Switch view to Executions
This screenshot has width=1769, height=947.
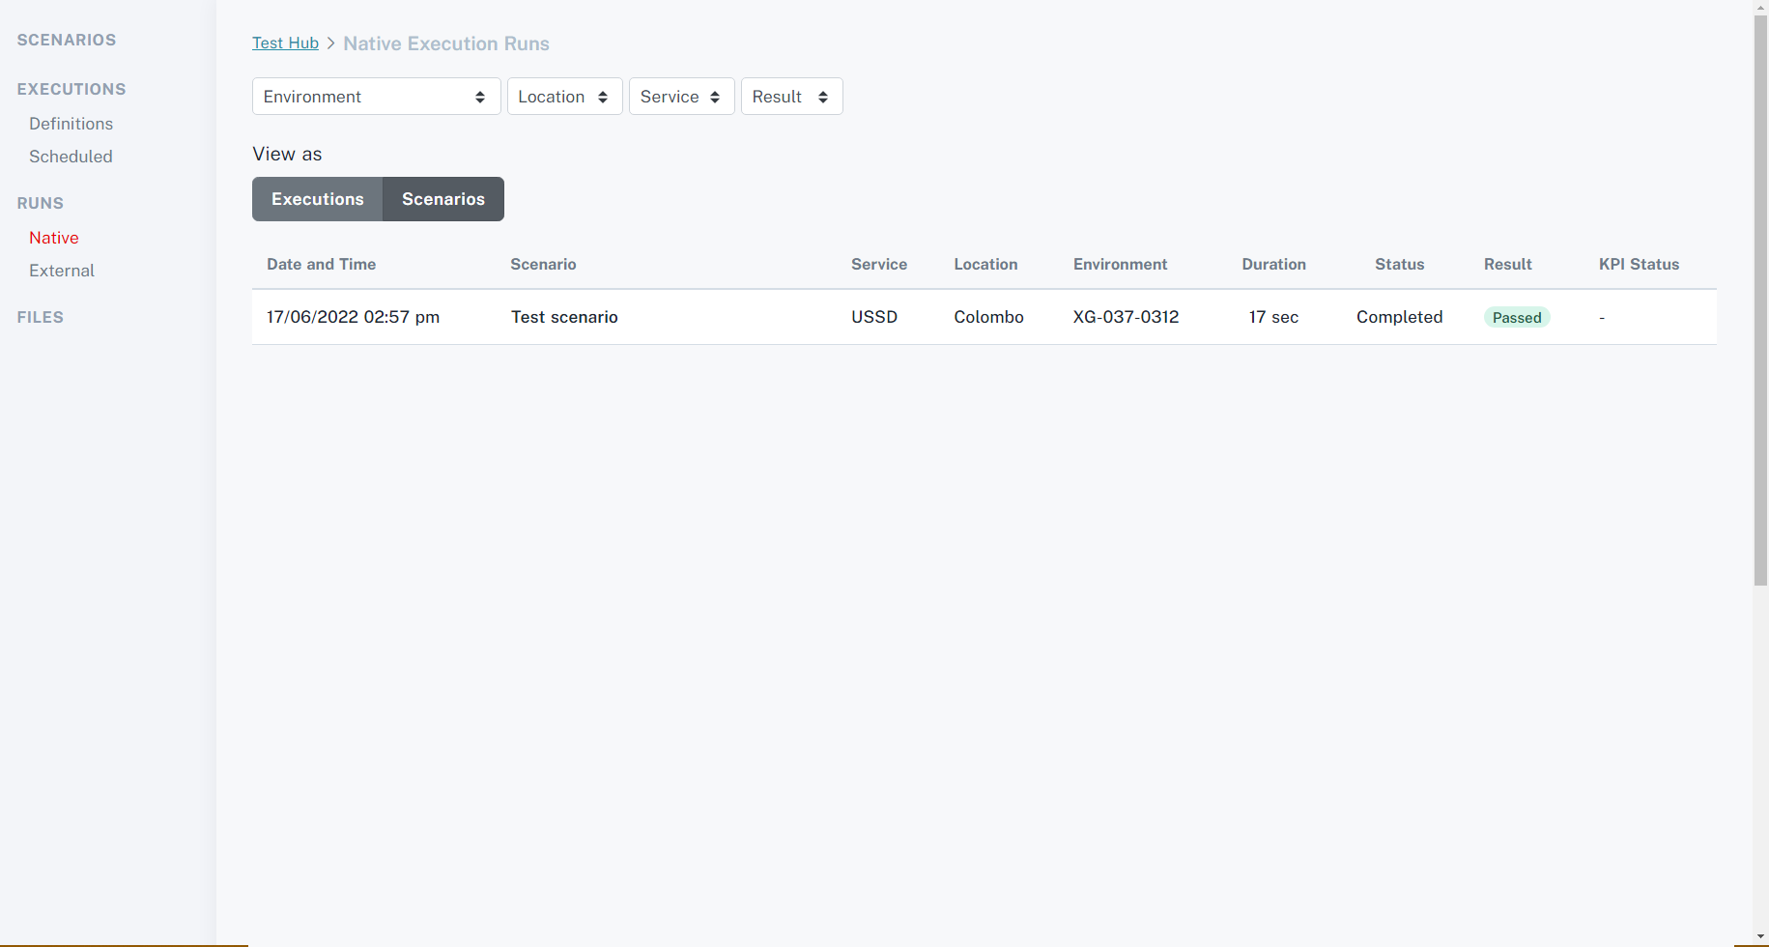318,199
